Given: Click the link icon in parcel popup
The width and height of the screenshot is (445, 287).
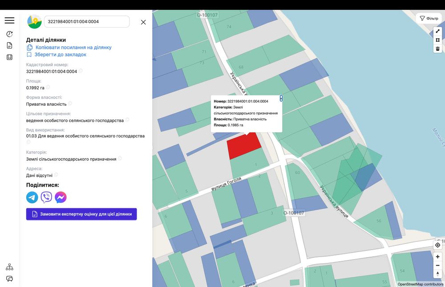Looking at the screenshot, I should (x=281, y=98).
